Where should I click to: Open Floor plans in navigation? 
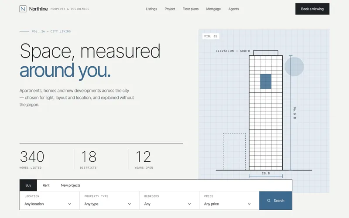(x=191, y=9)
